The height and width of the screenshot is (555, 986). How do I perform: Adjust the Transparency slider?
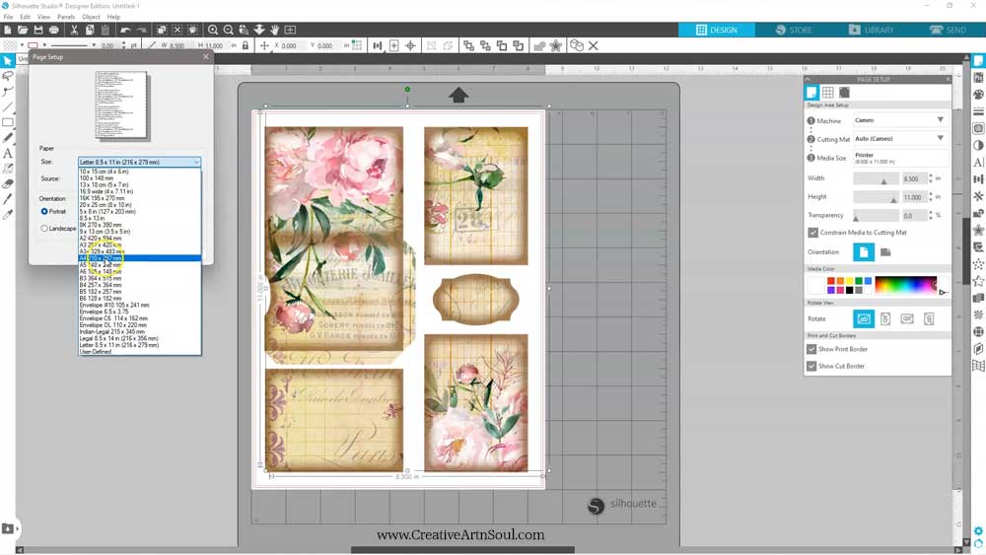tap(876, 216)
